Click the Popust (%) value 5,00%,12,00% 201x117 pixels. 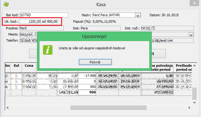tap(104, 21)
